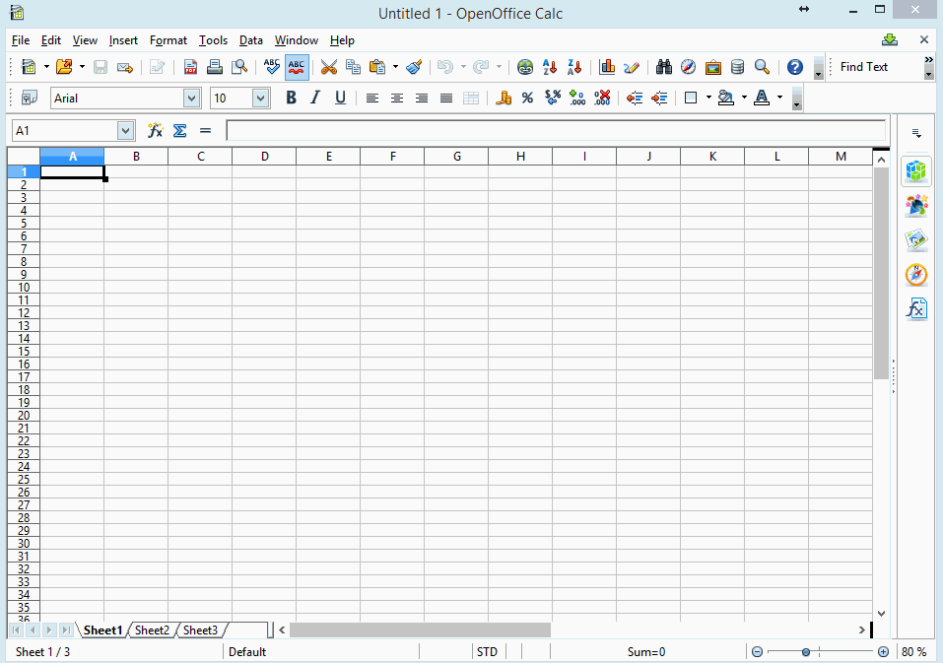Add a decimal place

tap(577, 98)
